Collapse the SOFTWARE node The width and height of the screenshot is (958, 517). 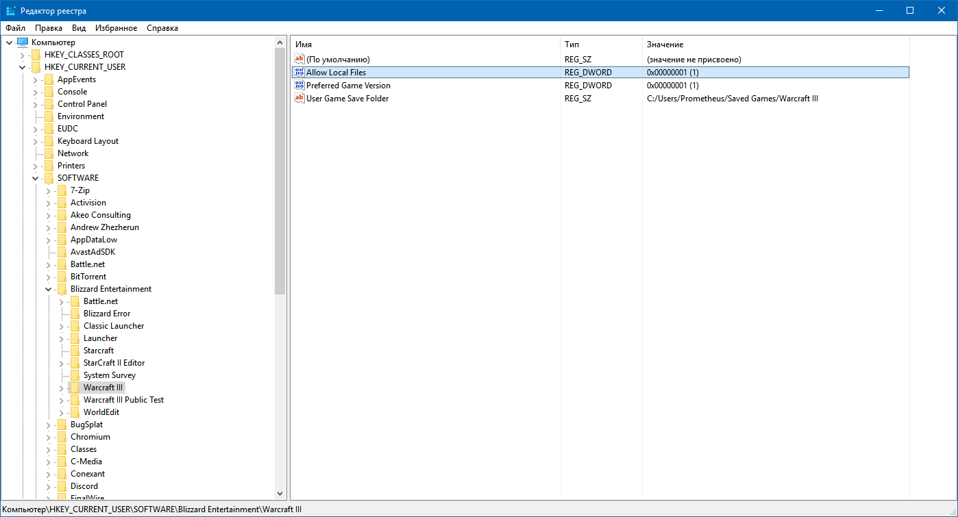coord(35,178)
